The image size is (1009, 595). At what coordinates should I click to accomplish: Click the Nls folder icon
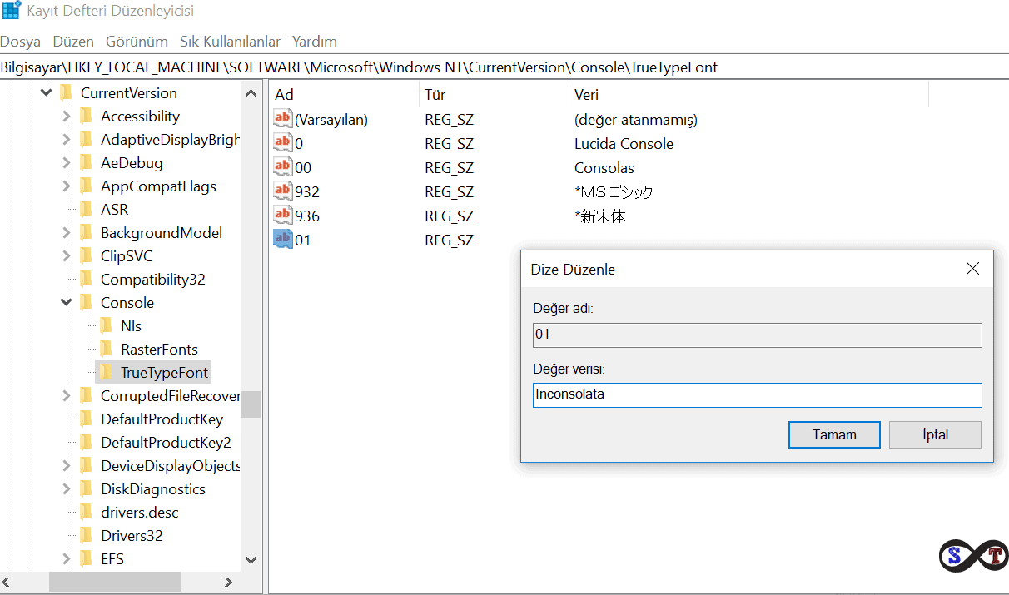click(106, 325)
